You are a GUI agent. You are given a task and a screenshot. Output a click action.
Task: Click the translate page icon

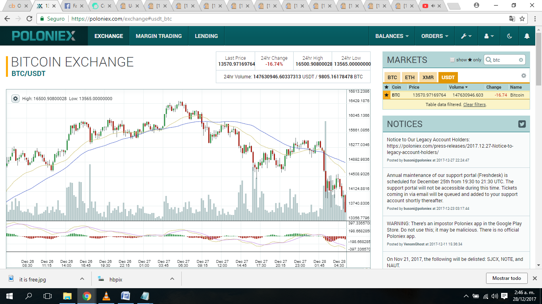[512, 19]
